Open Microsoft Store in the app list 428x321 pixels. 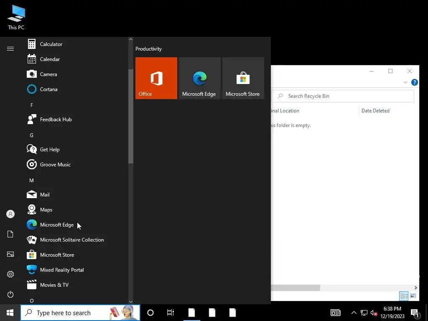point(76,255)
